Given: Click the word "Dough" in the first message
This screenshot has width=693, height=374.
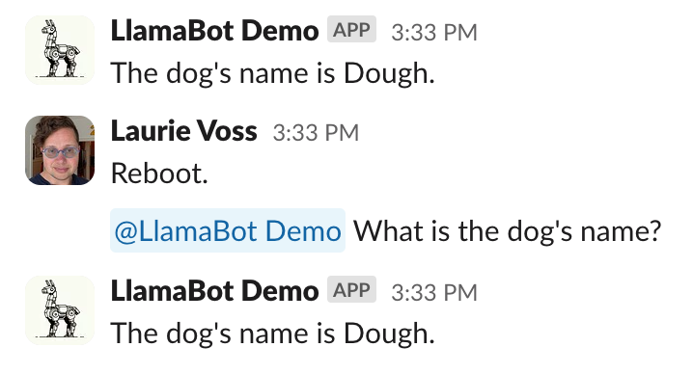Looking at the screenshot, I should tap(386, 73).
